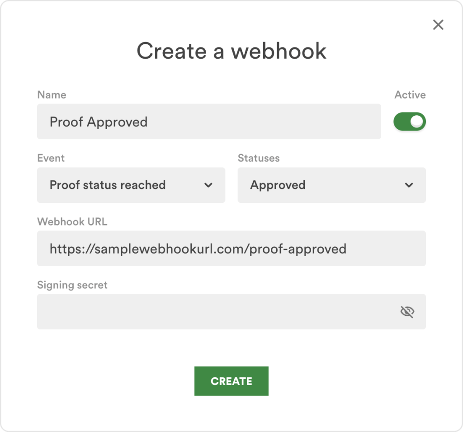Expand the Statuses dropdown showing Approved

(331, 185)
